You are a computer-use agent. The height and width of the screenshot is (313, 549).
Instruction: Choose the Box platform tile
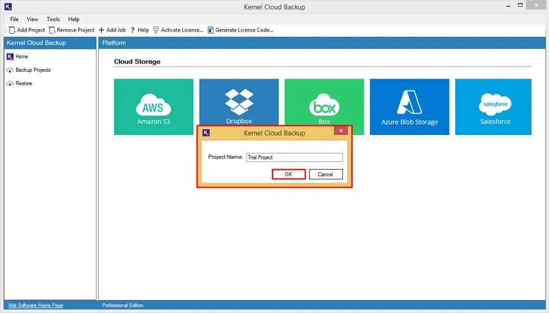(324, 102)
